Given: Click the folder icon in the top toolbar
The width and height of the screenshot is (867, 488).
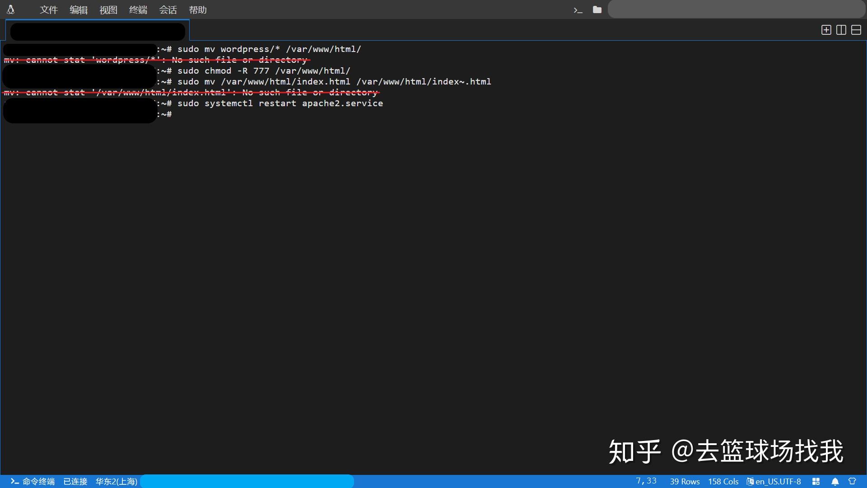Looking at the screenshot, I should point(597,9).
